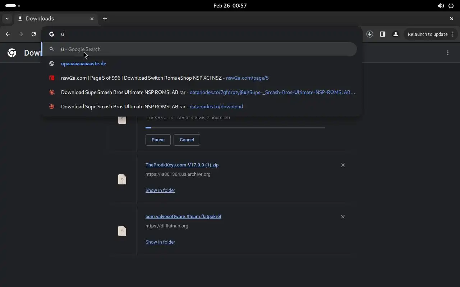Click the back navigation arrow

(8, 34)
